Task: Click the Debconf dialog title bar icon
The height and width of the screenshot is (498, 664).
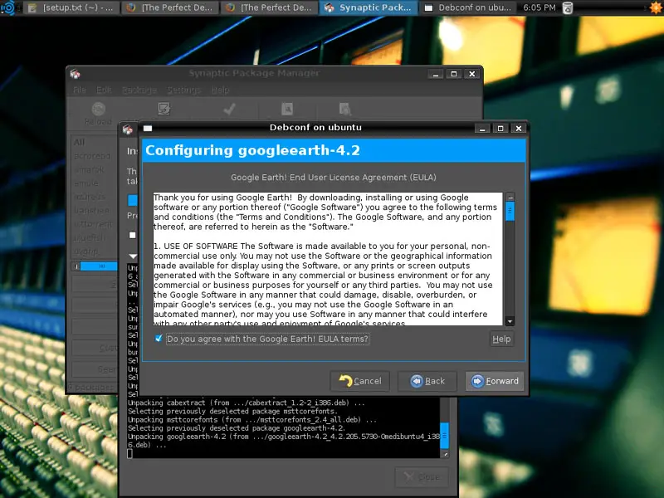Action: tap(148, 128)
